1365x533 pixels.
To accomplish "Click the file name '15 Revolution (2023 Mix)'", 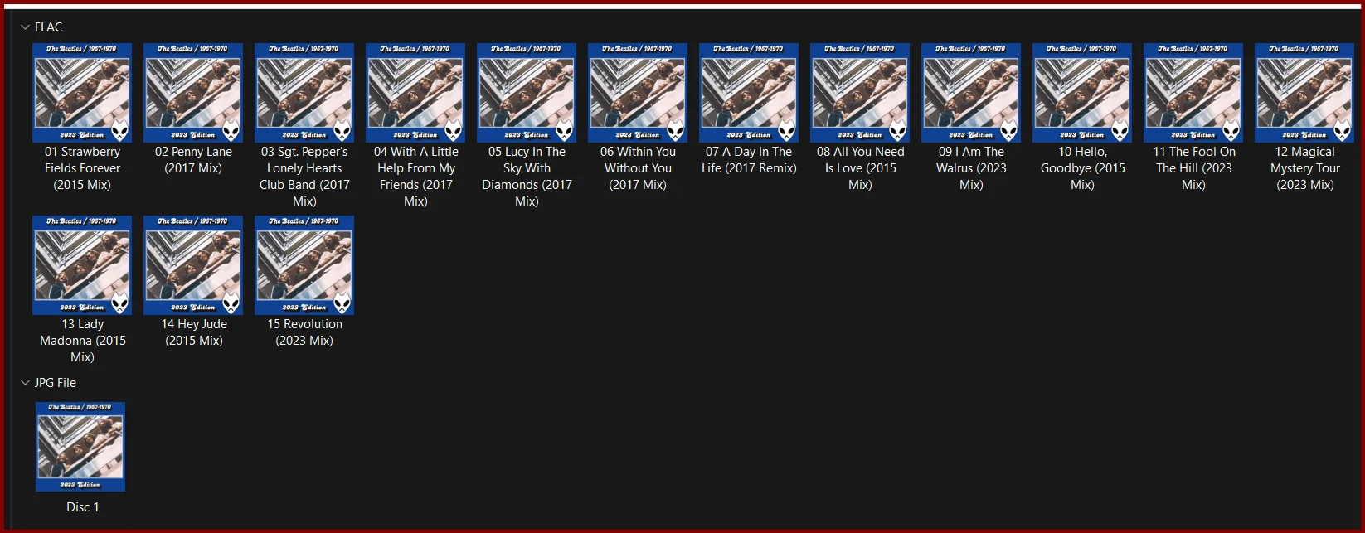I will [x=304, y=332].
